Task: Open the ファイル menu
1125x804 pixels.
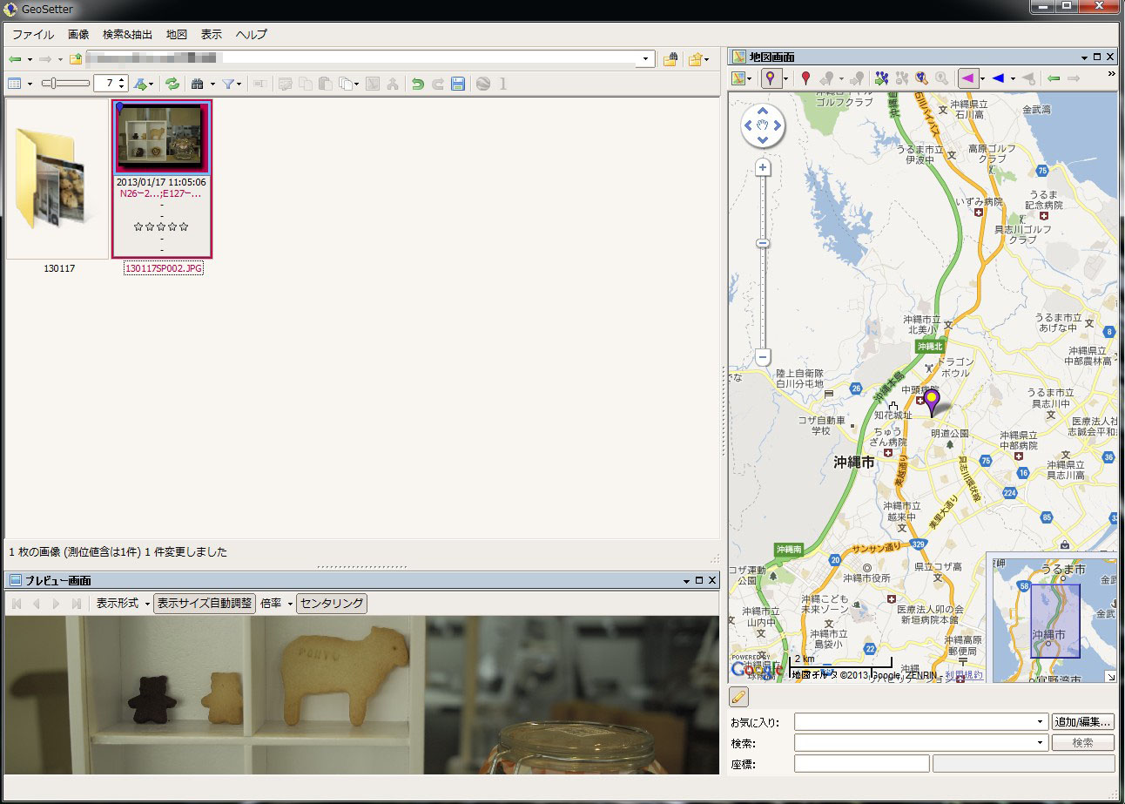Action: [x=33, y=35]
